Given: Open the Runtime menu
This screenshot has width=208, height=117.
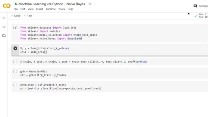Looking at the screenshot, I should point(51,9).
